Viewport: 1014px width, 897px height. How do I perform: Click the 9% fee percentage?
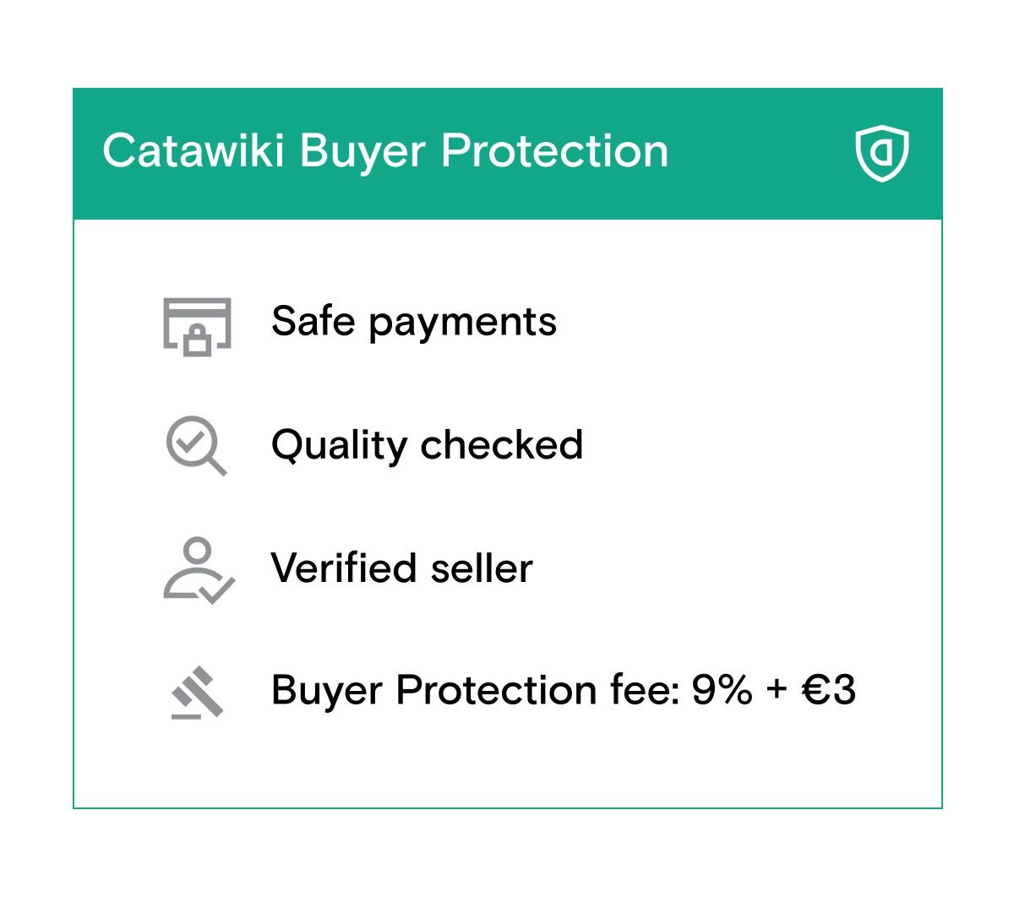pyautogui.click(x=722, y=690)
